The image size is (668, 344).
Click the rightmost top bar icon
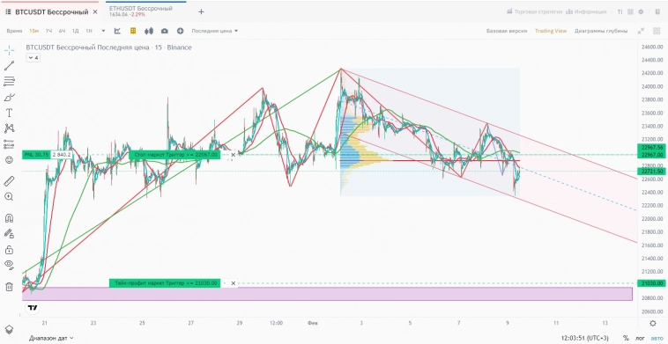point(657,12)
